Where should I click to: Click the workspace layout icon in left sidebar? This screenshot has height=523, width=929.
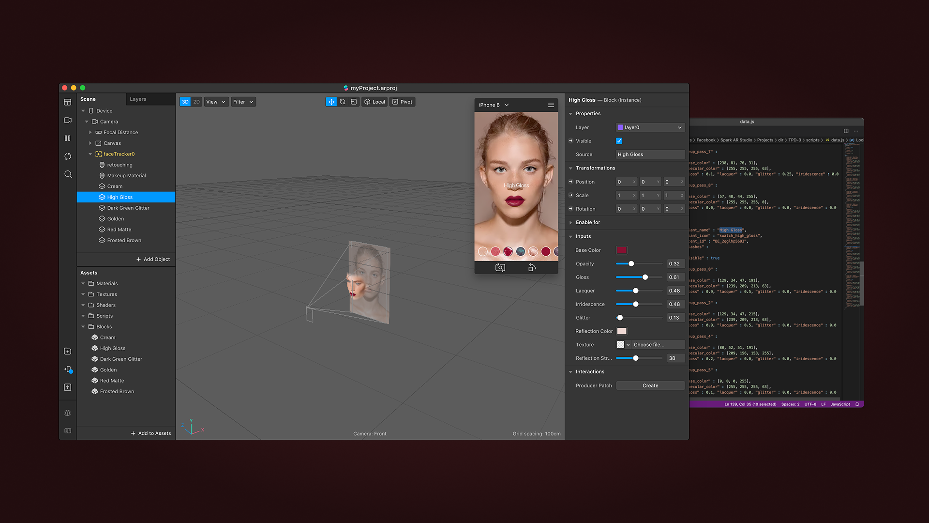point(68,102)
